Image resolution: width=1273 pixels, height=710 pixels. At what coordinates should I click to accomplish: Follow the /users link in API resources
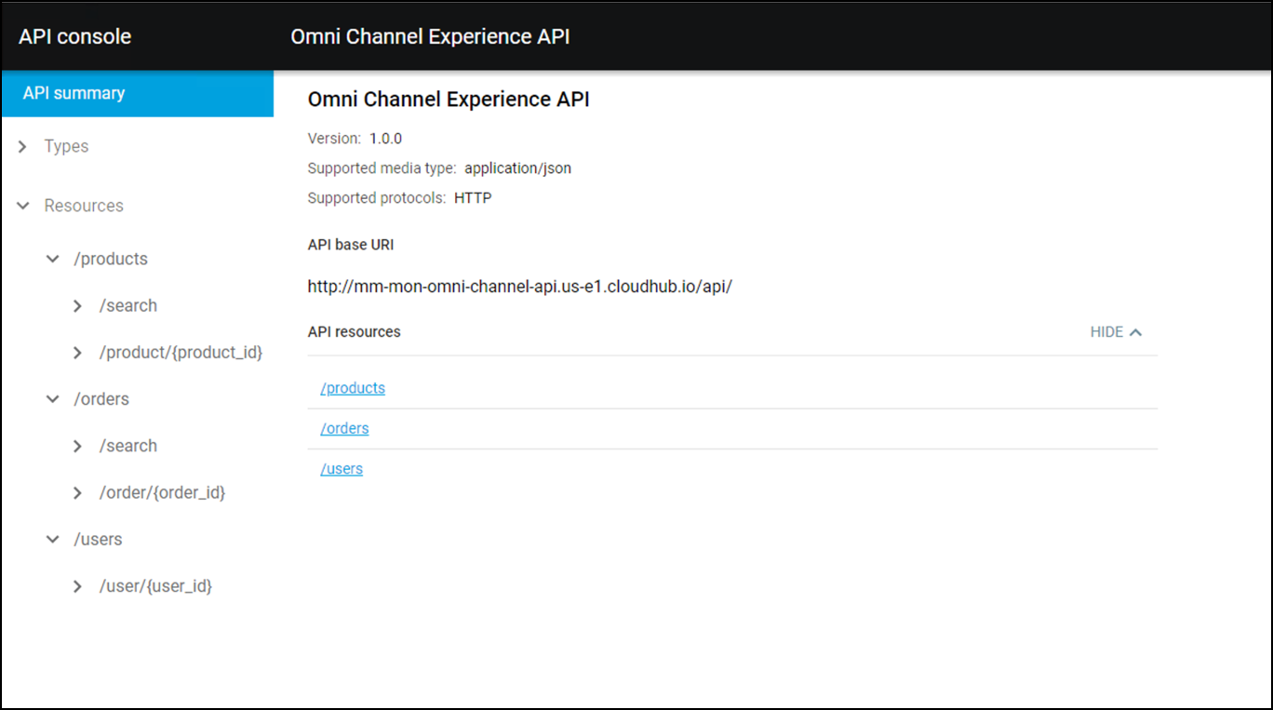(342, 469)
